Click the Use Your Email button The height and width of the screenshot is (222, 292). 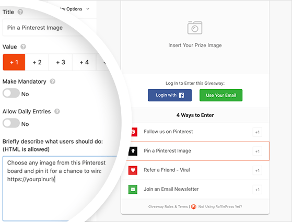click(x=221, y=95)
